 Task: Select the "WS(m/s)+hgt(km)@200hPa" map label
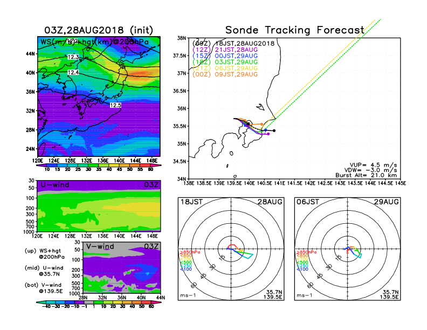click(x=94, y=42)
